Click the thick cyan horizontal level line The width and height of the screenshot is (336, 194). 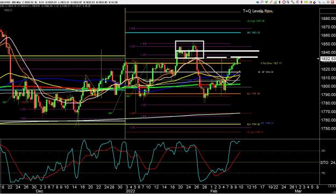183,33
